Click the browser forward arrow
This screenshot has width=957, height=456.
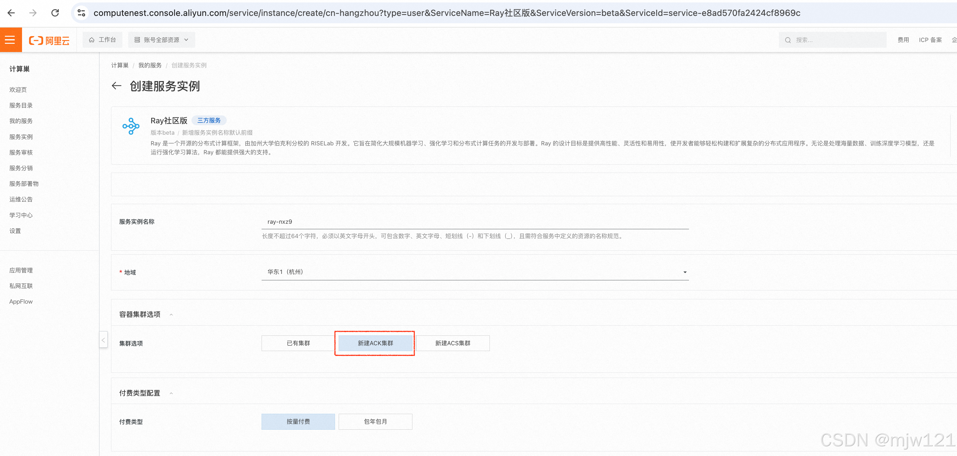[x=33, y=13]
